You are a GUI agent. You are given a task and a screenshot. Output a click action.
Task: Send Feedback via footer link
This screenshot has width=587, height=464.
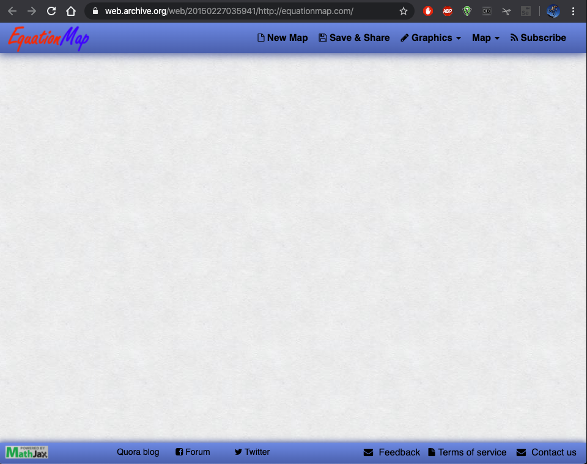coord(392,452)
